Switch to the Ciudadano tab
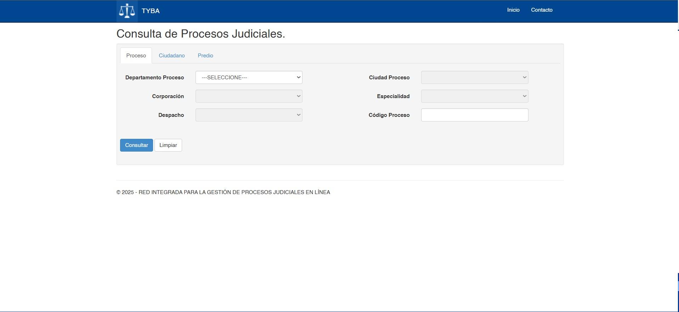Viewport: 679px width, 312px height. pos(172,56)
